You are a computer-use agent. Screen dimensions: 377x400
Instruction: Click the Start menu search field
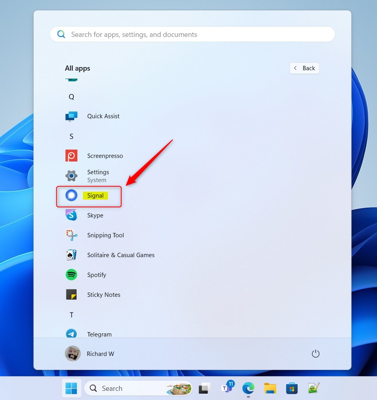pos(192,34)
